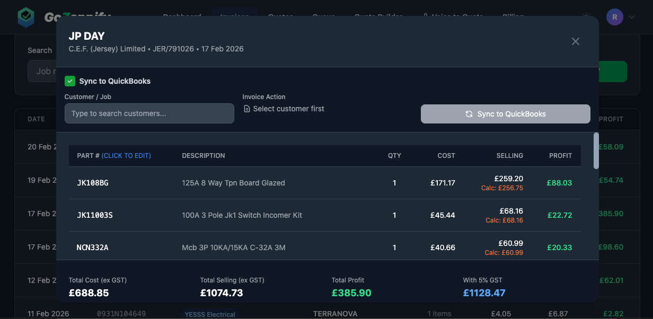Click the DATE column header
The image size is (653, 319).
click(36, 119)
